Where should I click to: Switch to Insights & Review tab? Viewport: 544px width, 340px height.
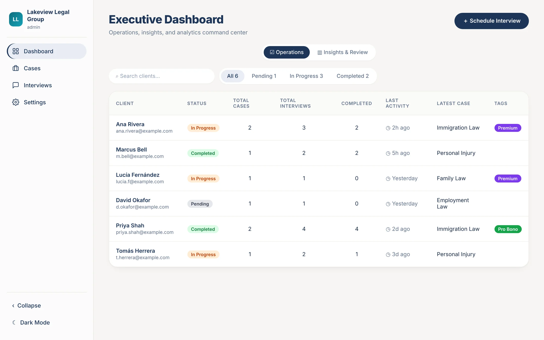tap(343, 52)
